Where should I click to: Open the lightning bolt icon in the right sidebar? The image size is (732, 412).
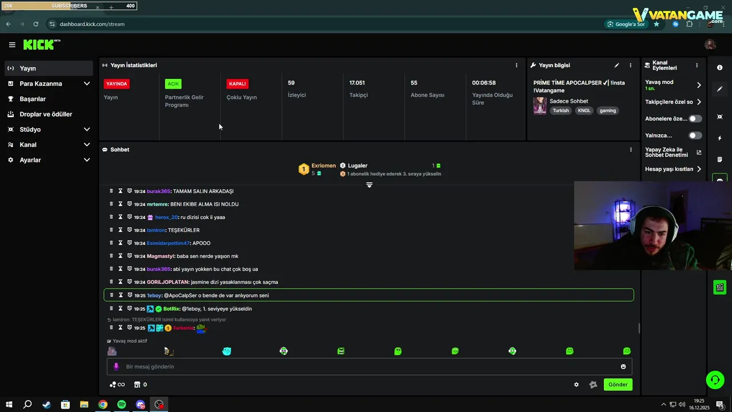tap(719, 138)
